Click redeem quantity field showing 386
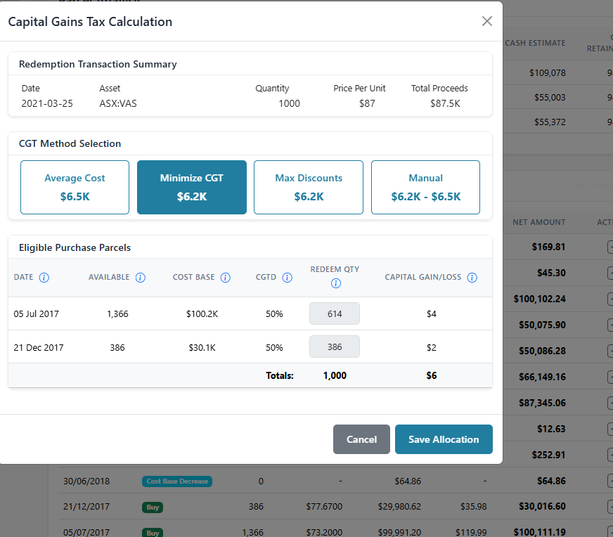This screenshot has width=613, height=537. tap(335, 347)
